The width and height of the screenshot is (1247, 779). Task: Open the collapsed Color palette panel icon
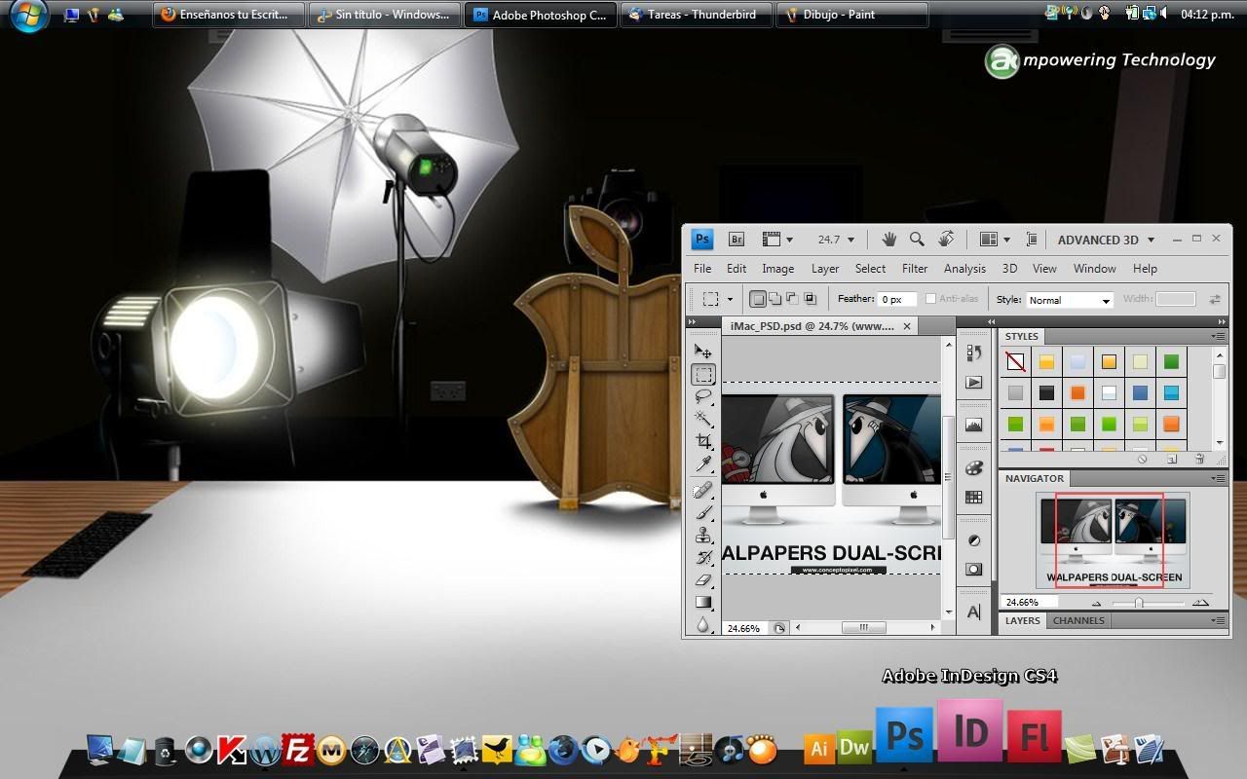(973, 468)
